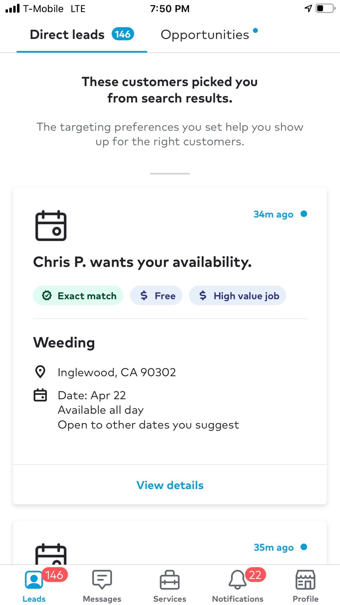This screenshot has height=605, width=340.
Task: Tap the location pin icon beside Inglewood
Action: [x=40, y=372]
